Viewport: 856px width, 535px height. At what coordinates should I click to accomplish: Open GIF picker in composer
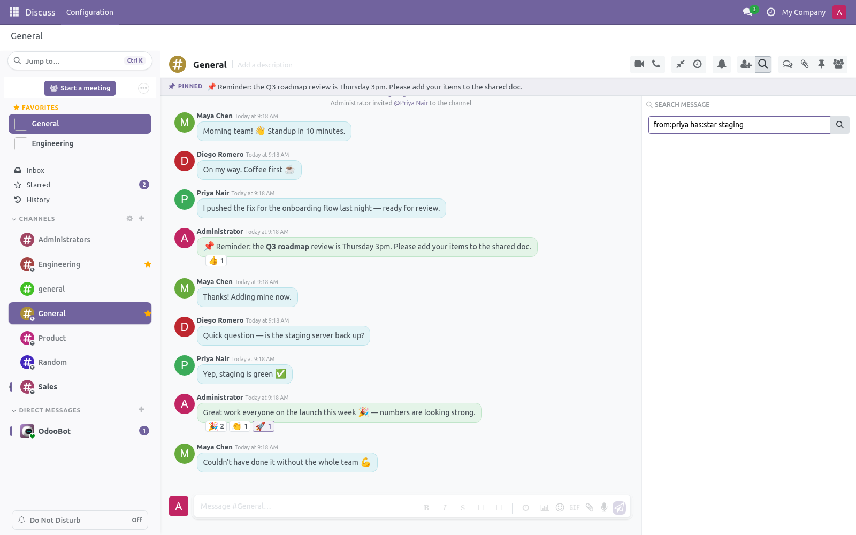(574, 508)
